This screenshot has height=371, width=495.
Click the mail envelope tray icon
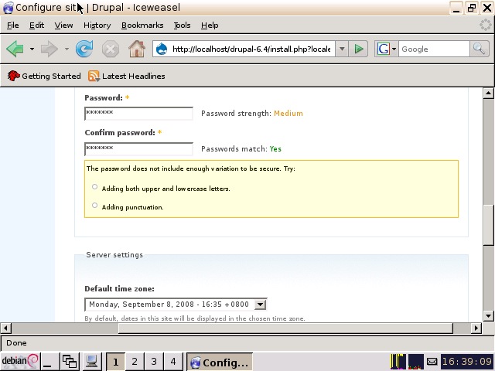[x=432, y=362]
